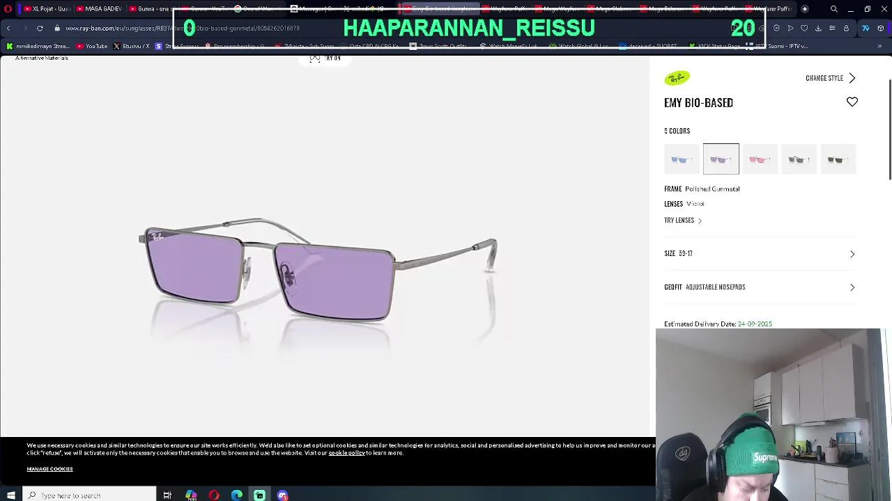Open the browser tab search magnifier
The height and width of the screenshot is (501, 892).
(x=834, y=9)
